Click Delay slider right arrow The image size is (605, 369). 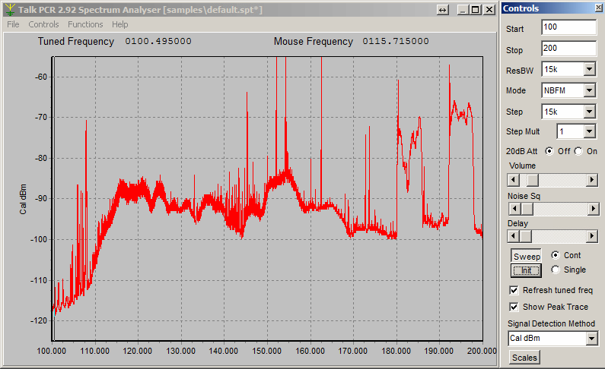592,236
